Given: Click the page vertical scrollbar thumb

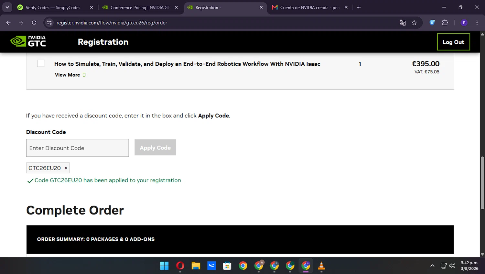Looking at the screenshot, I should (482, 183).
